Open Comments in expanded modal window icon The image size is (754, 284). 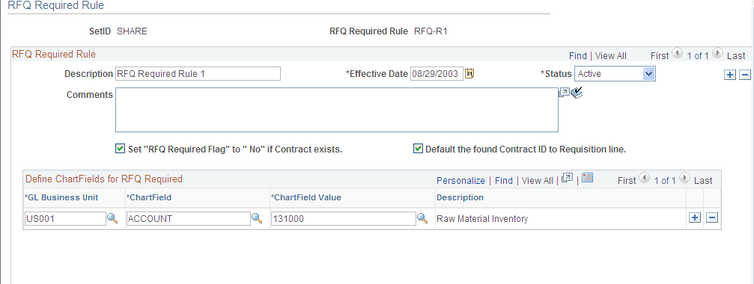click(x=564, y=93)
